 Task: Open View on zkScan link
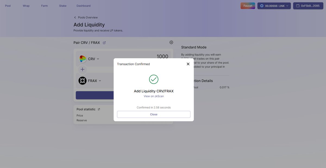coord(154,96)
